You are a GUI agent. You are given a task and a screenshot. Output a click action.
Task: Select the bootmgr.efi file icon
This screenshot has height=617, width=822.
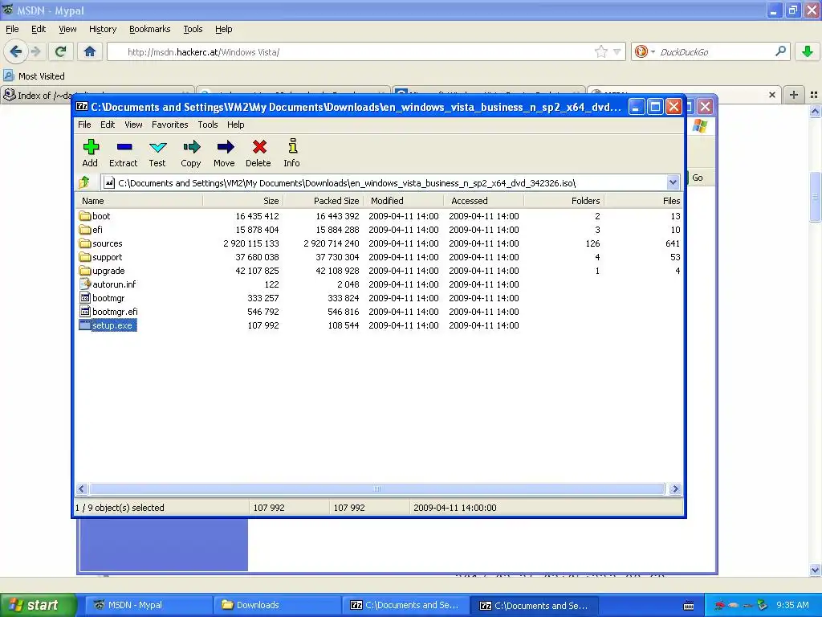pos(85,312)
